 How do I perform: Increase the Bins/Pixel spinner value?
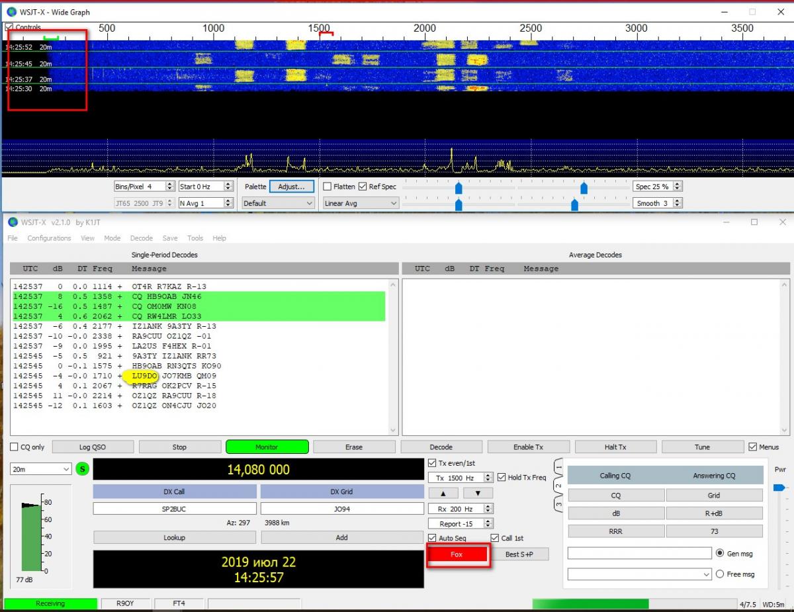(170, 184)
